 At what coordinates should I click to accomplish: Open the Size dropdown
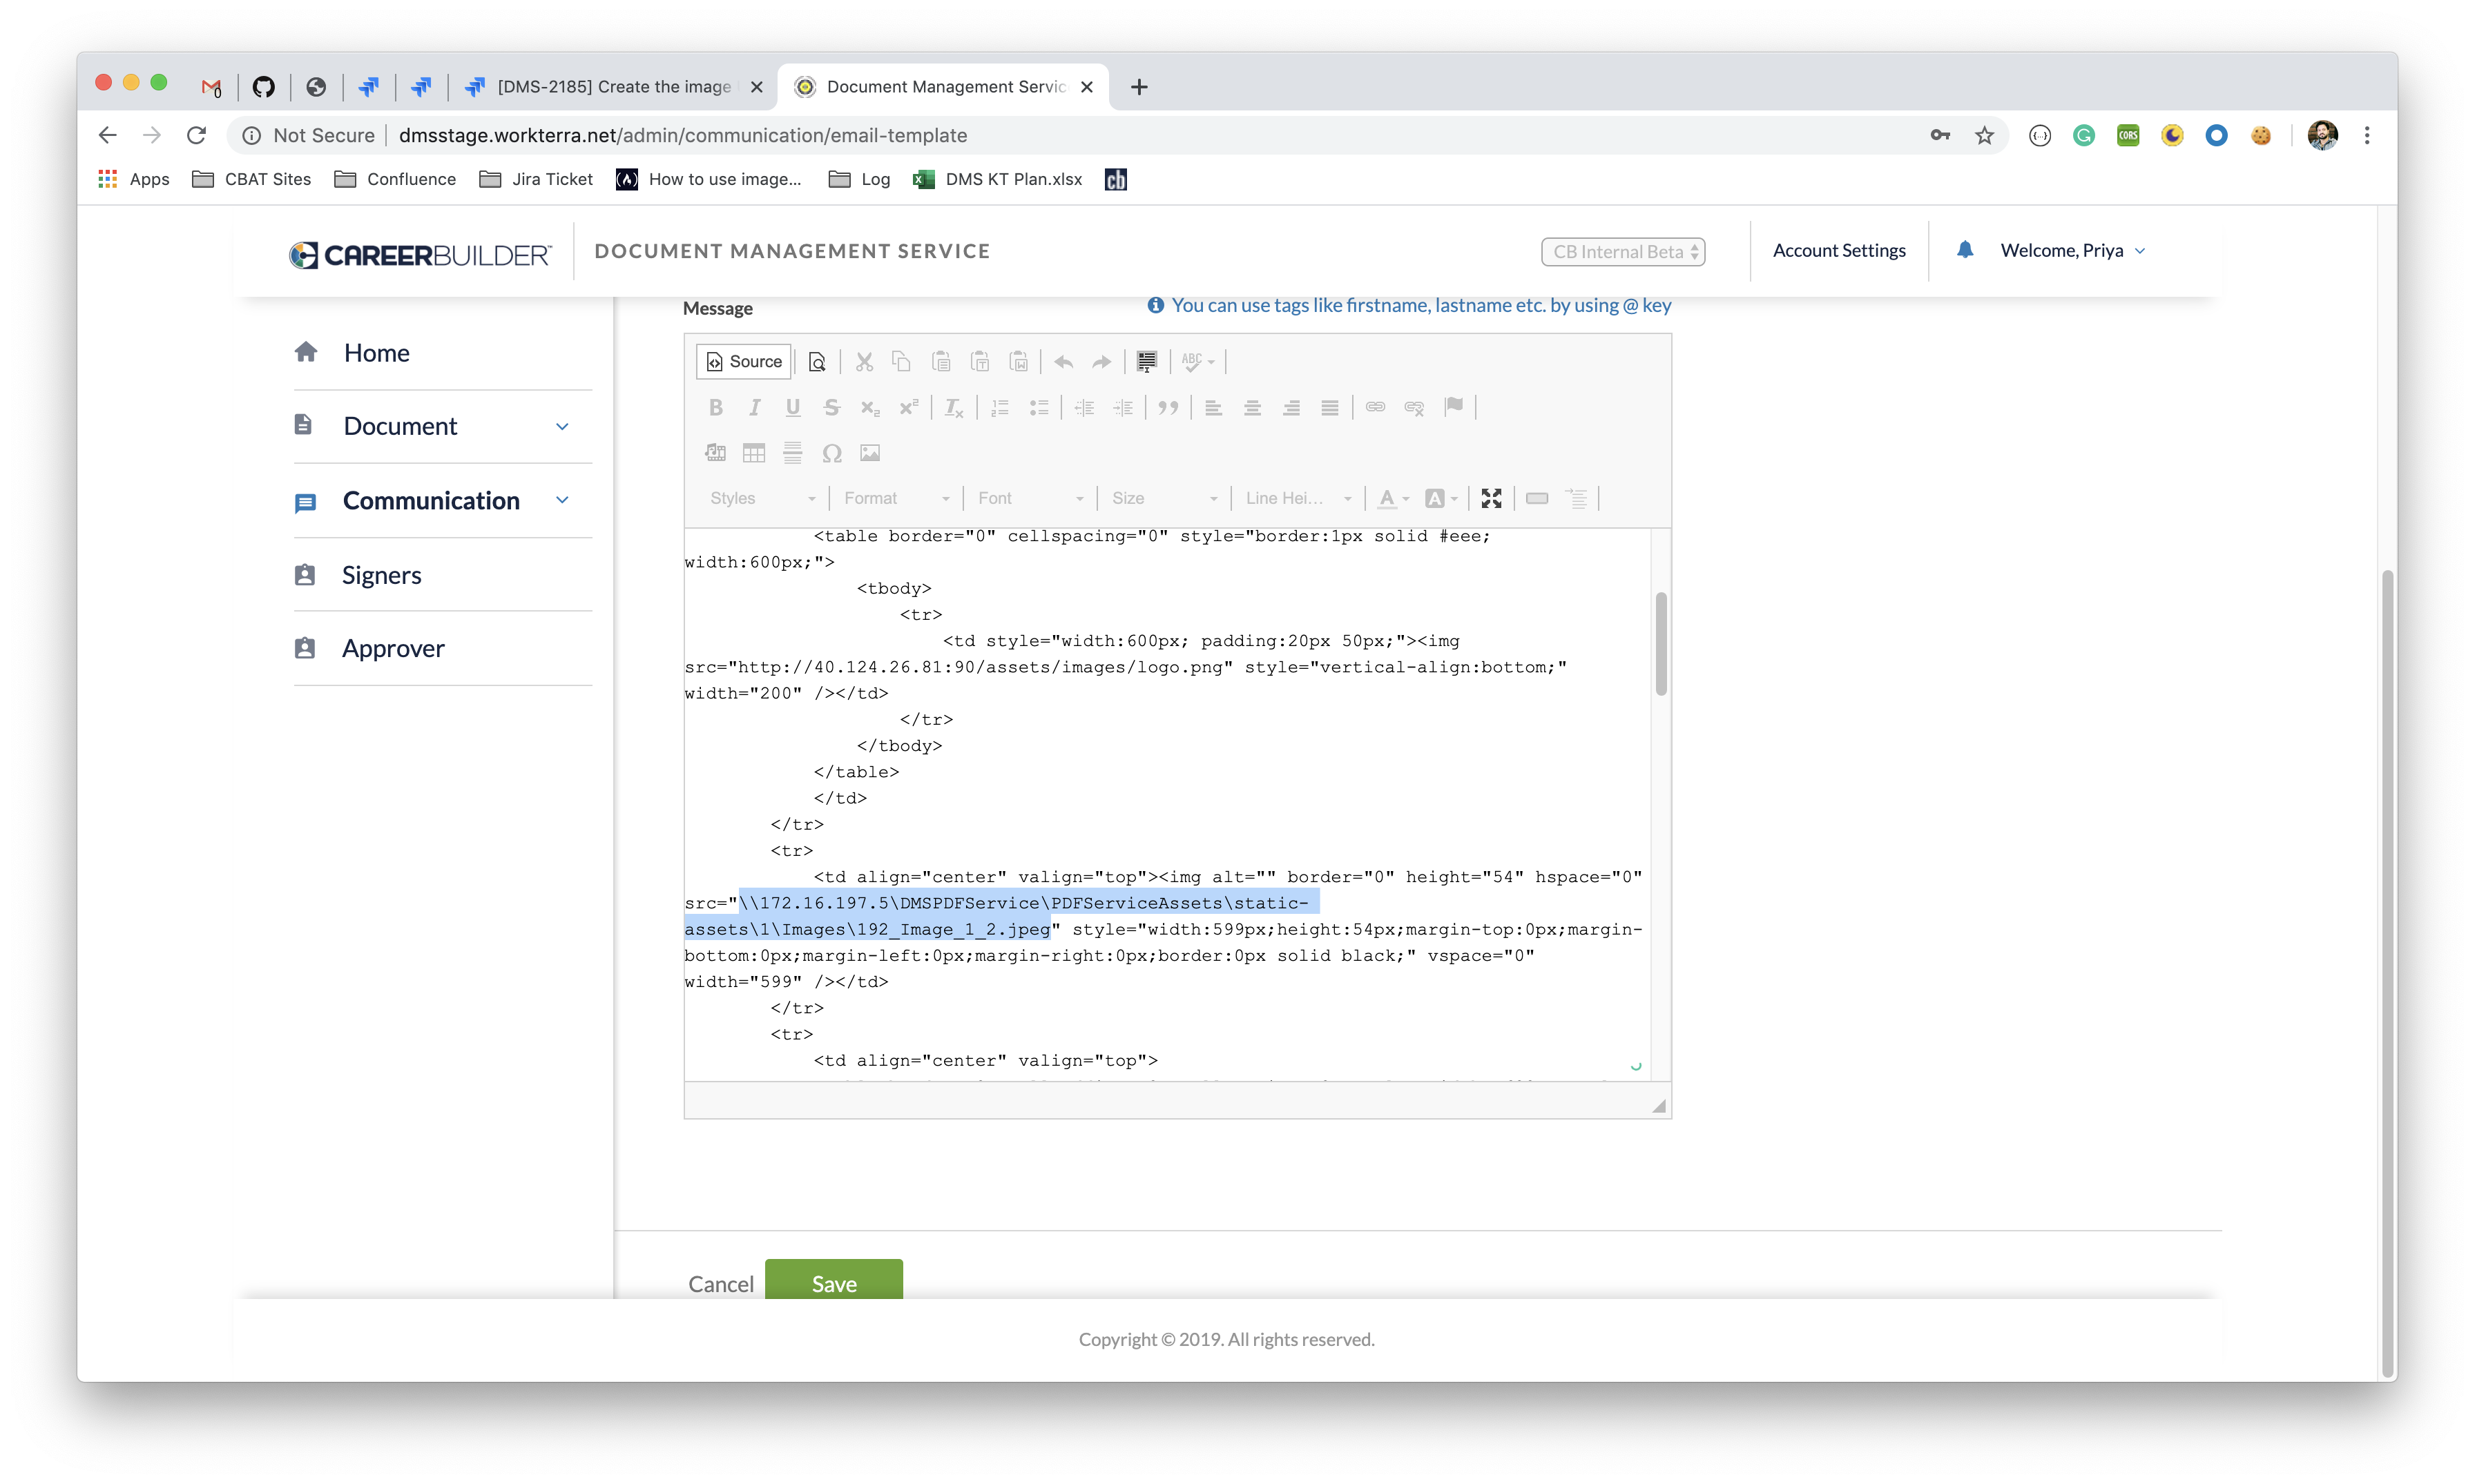pos(1164,498)
